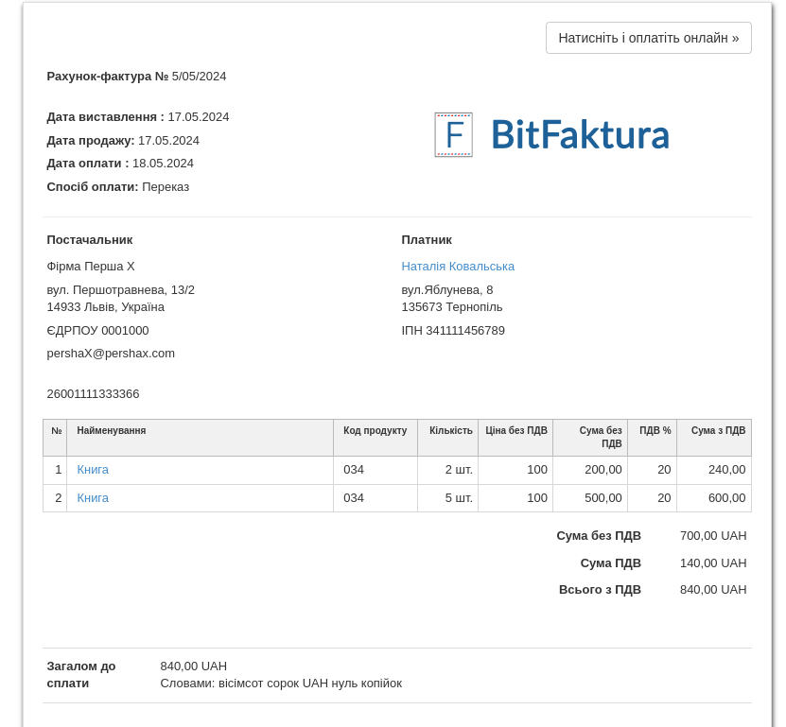Click the 600,00 total in row 2
This screenshot has width=786, height=727.
726,498
